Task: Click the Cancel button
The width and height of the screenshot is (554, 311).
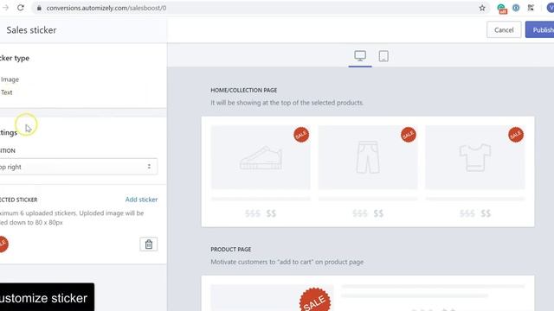Action: (504, 30)
